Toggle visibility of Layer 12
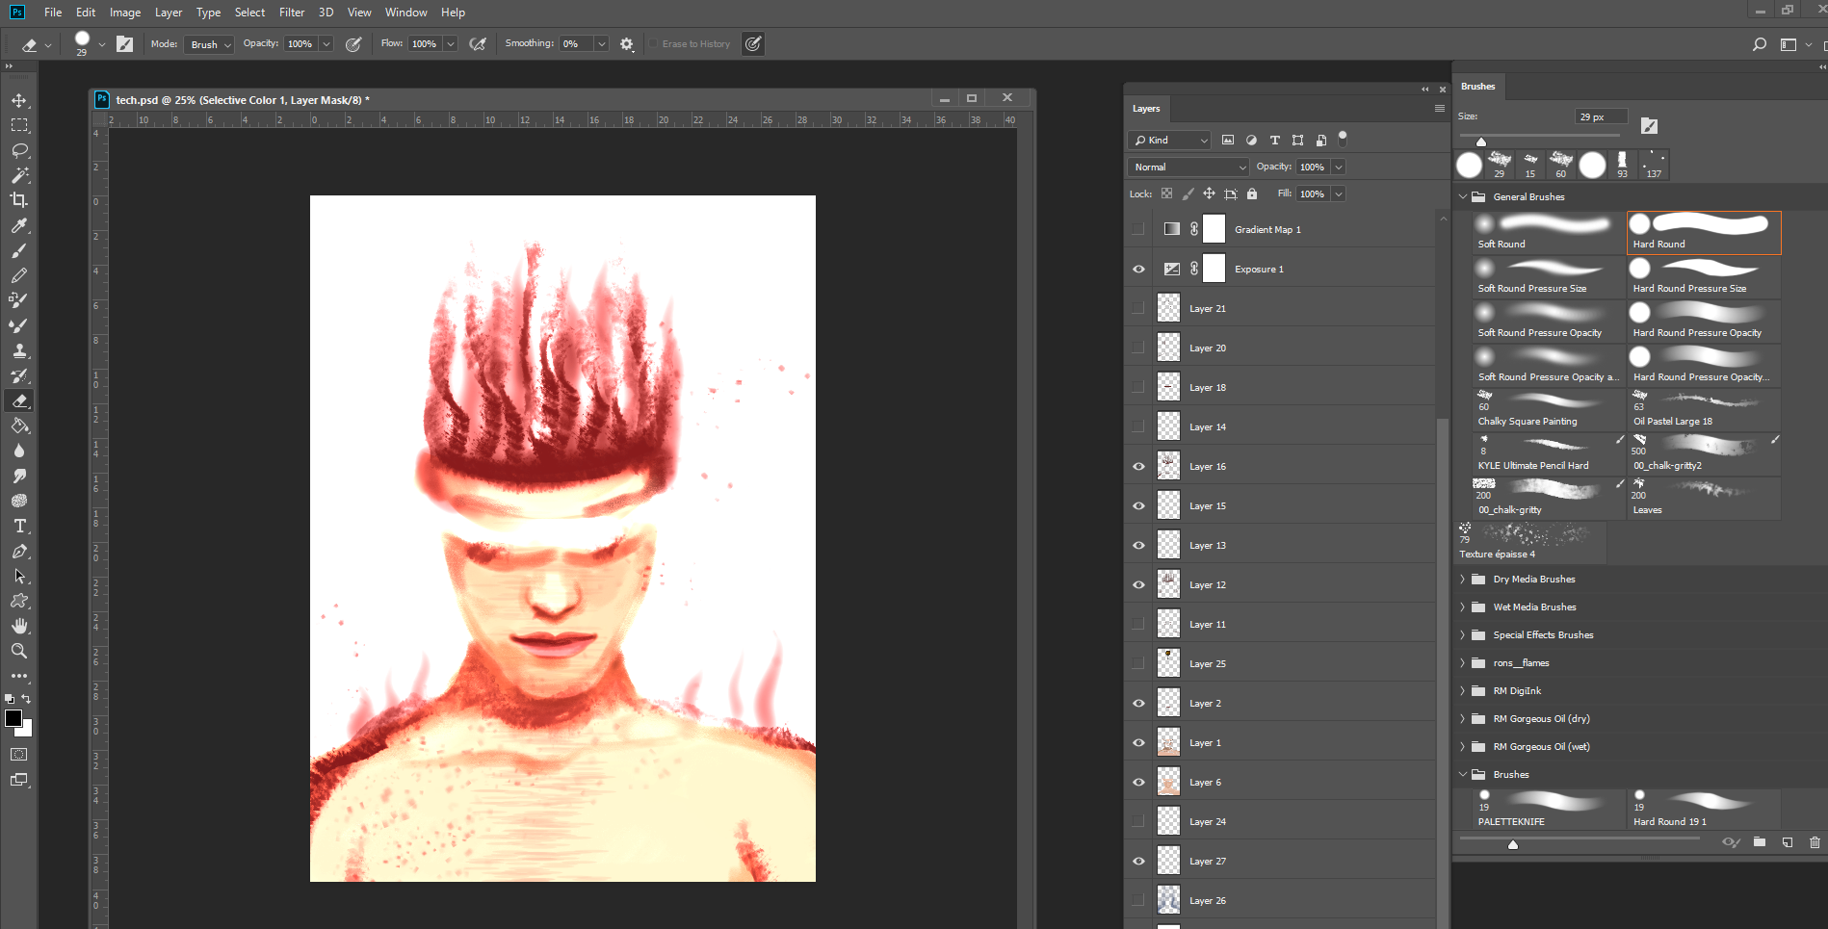Screen dimensions: 1828x929 pos(1138,584)
